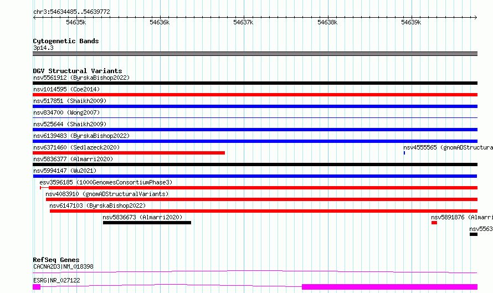Image resolution: width=493 pixels, height=293 pixels.
Task: Click the nsv525644 (Shaikh2009) blue bar
Action: coord(255,130)
